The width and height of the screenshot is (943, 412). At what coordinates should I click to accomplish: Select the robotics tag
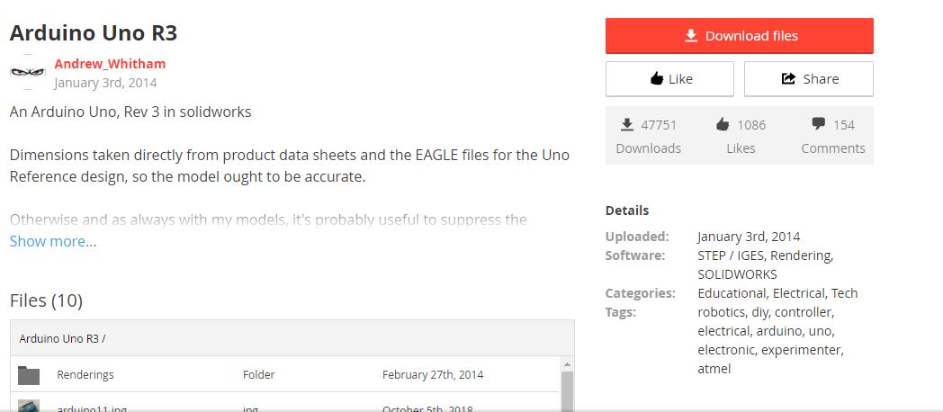tap(721, 312)
